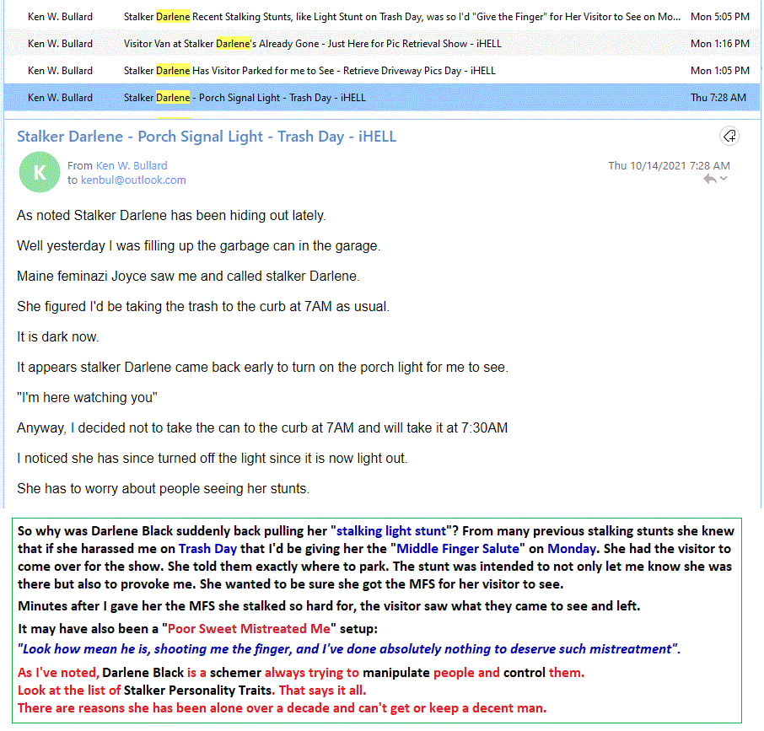Click the Mon 1:05 PM timestamp
The width and height of the screenshot is (764, 731).
[x=719, y=71]
